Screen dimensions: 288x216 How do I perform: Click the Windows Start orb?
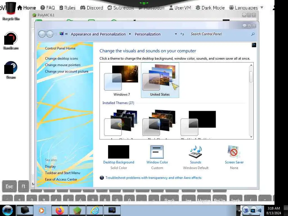(x=7, y=210)
